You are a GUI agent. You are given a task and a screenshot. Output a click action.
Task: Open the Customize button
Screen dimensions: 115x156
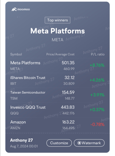[59, 143]
